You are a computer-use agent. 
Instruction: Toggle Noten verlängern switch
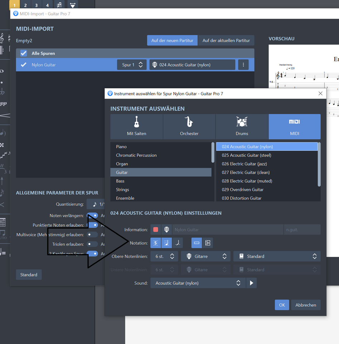[x=92, y=215]
